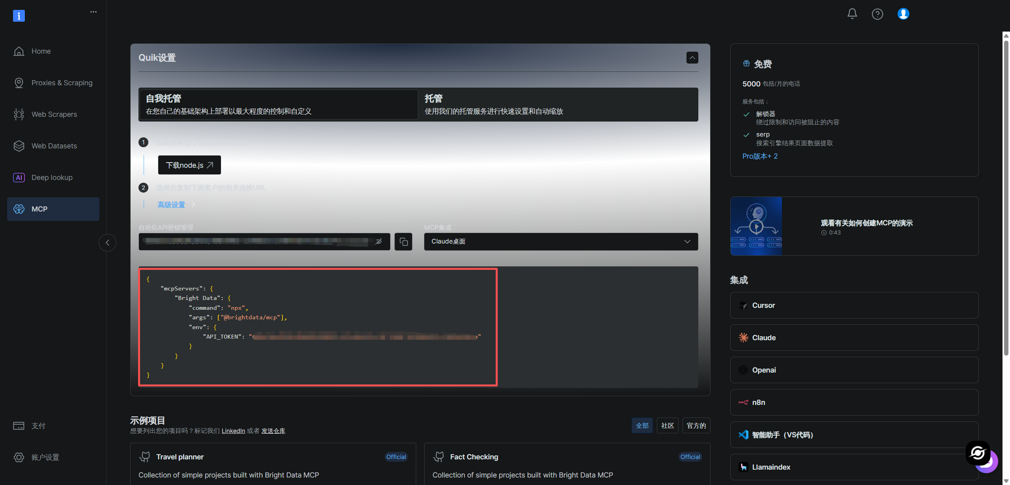Expand 高级设置 advanced settings

pos(176,205)
